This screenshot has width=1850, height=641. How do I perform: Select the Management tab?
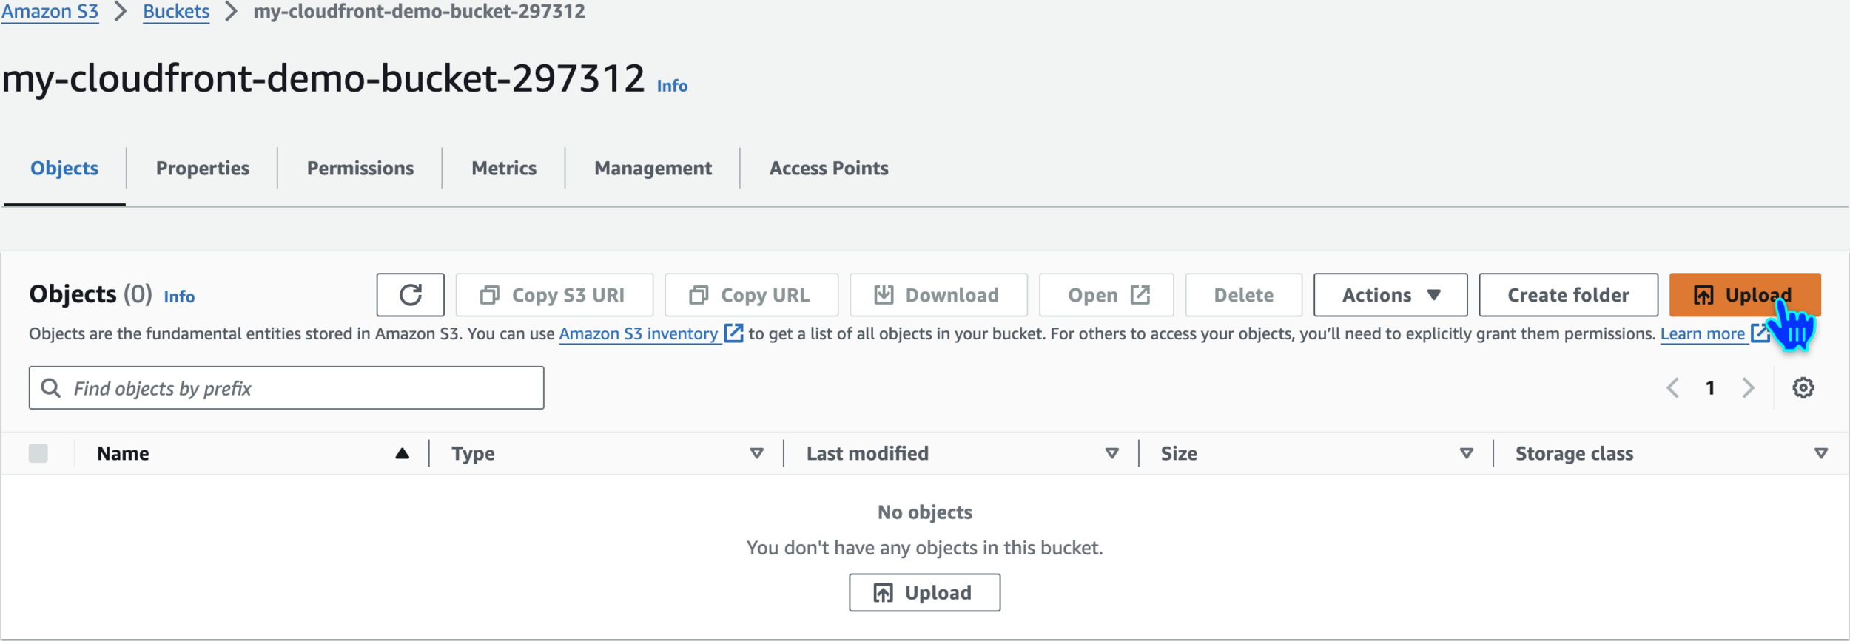(x=653, y=169)
